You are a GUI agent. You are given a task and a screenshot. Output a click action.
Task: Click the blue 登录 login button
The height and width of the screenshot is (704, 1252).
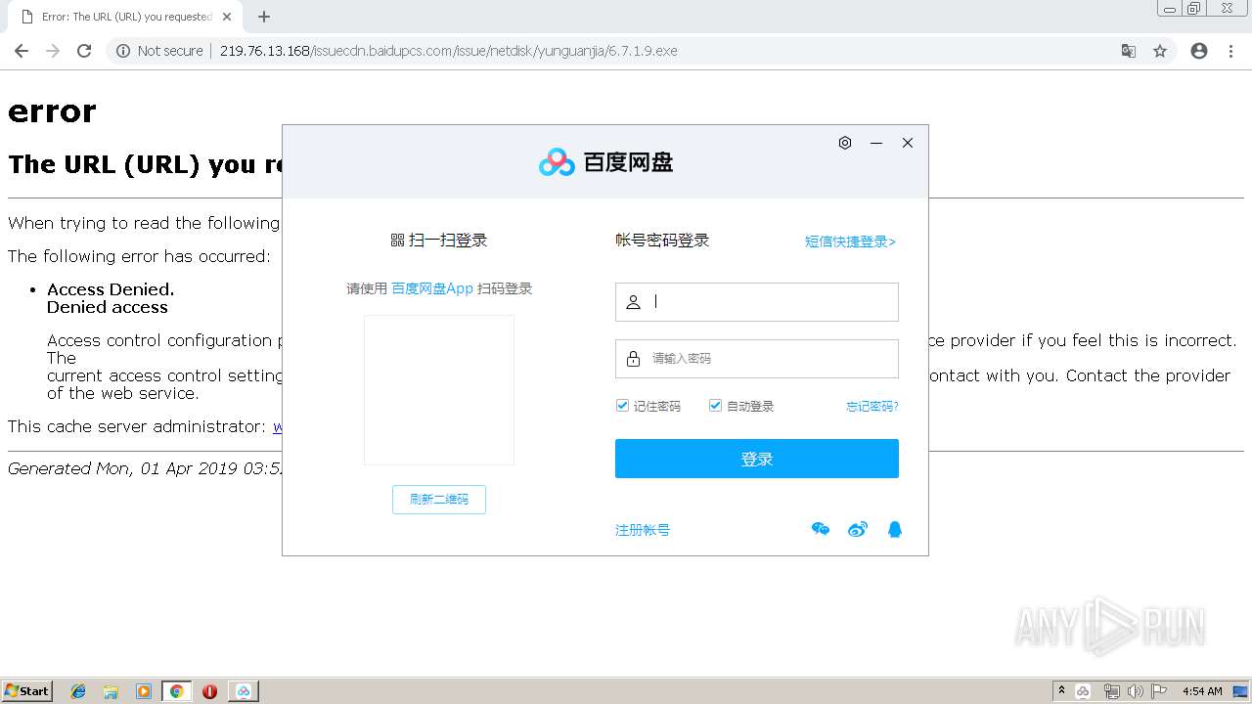pyautogui.click(x=757, y=459)
